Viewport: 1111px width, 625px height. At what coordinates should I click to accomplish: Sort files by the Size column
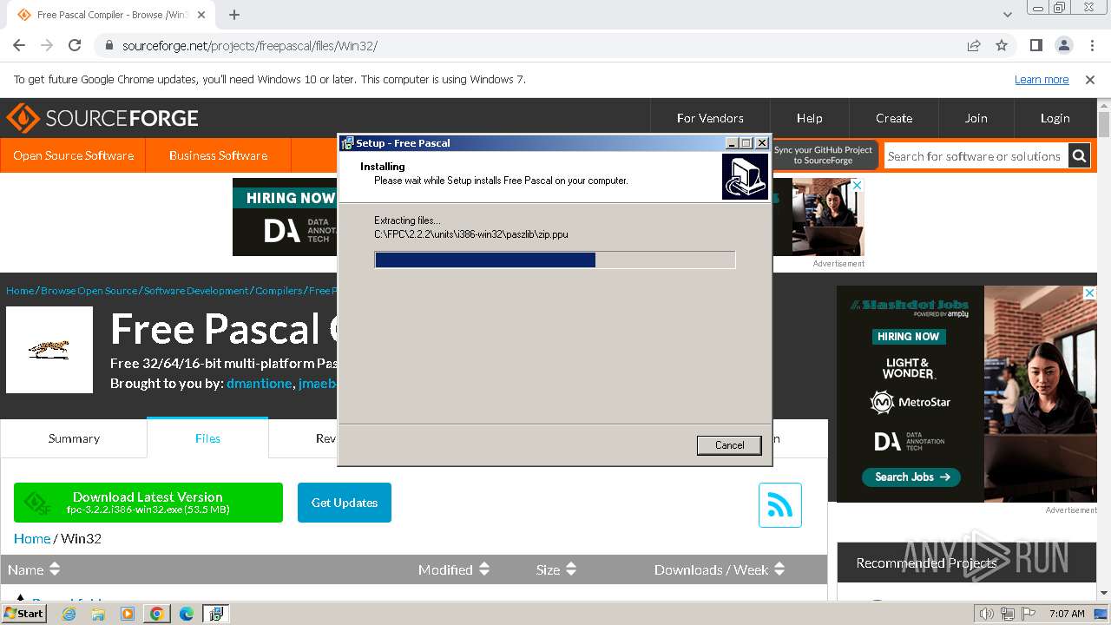click(x=556, y=569)
